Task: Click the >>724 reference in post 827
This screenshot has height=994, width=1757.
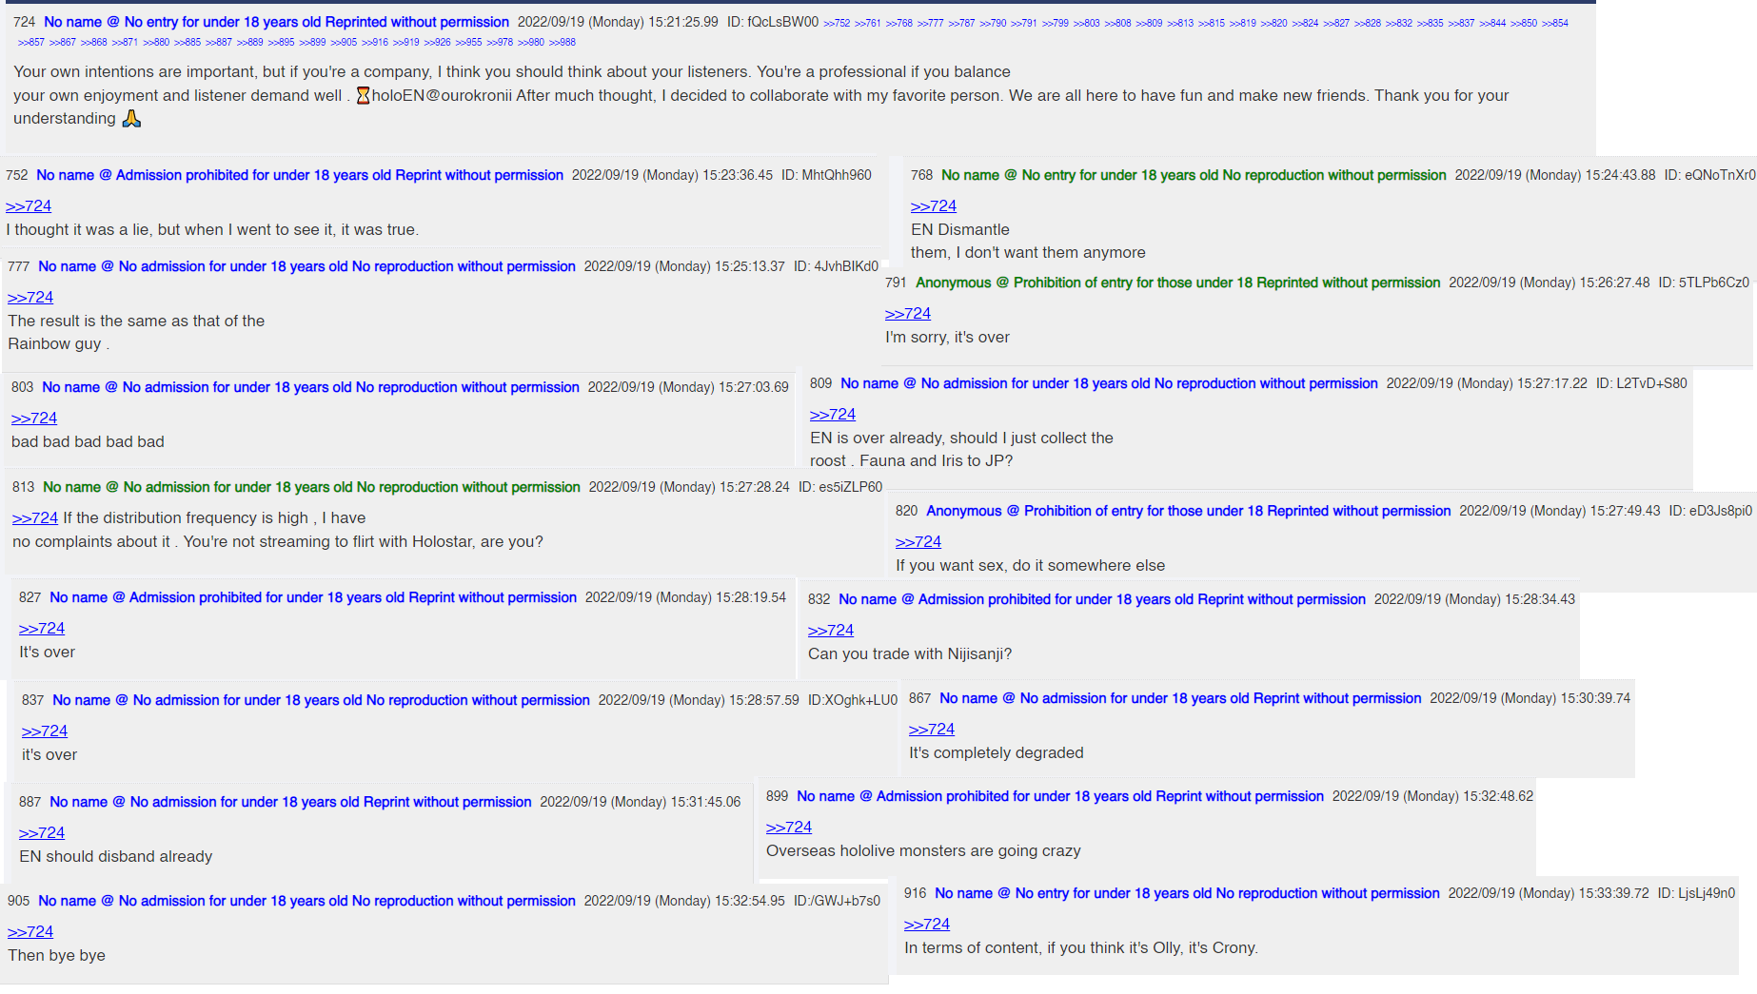Action: click(42, 628)
